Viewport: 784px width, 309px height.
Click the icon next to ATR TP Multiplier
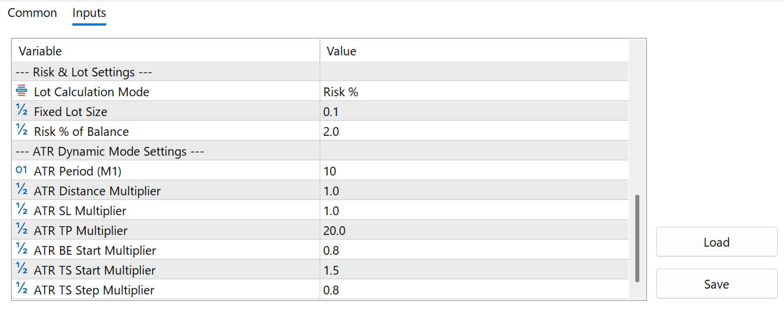click(x=22, y=230)
